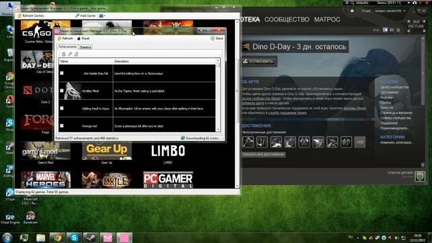432x243 pixels.
Task: Tick the Achilles Meal achievement checkbox
Action: [x=61, y=90]
